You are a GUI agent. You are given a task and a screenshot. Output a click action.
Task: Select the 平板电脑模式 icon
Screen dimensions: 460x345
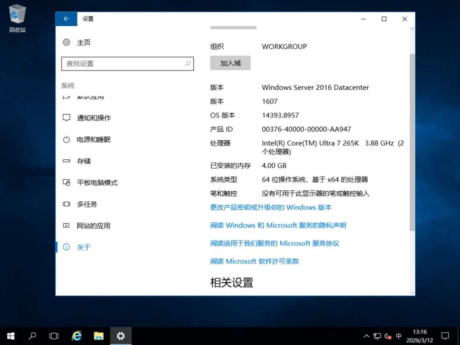[x=66, y=182]
